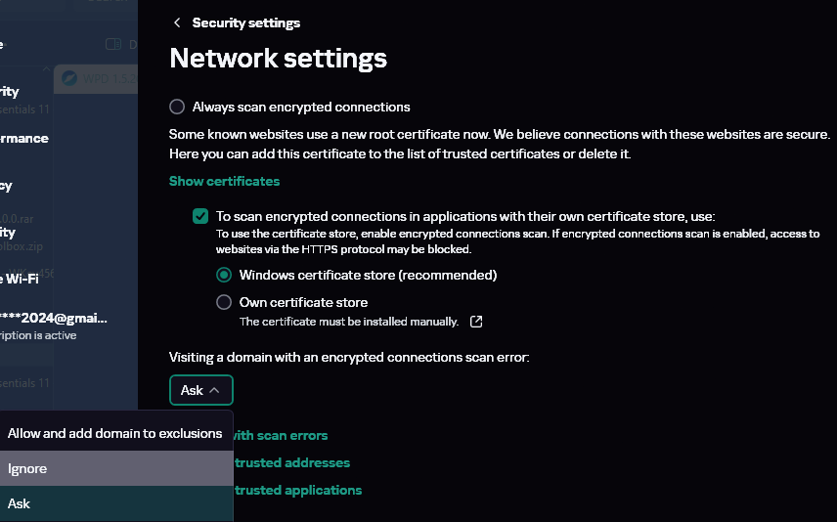Click the gmail account entry in sidebar
The height and width of the screenshot is (522, 837).
click(54, 318)
